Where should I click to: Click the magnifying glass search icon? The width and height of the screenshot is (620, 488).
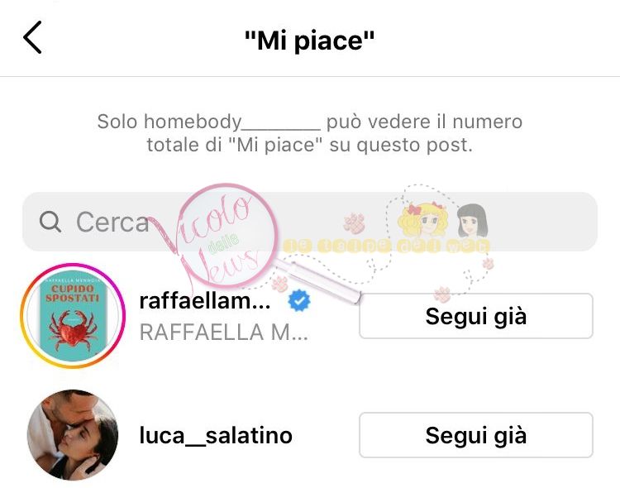(x=50, y=222)
